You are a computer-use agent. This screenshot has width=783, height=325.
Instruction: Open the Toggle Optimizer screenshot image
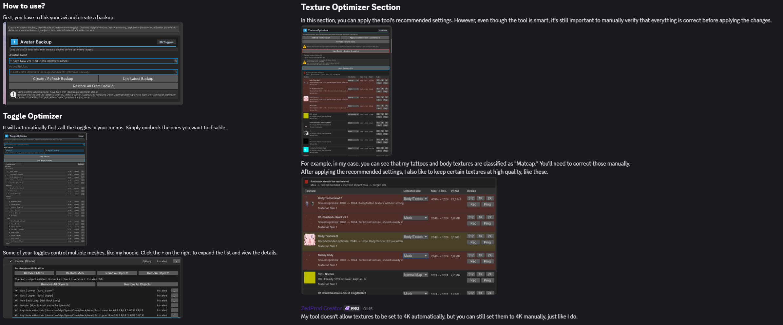[x=45, y=189]
